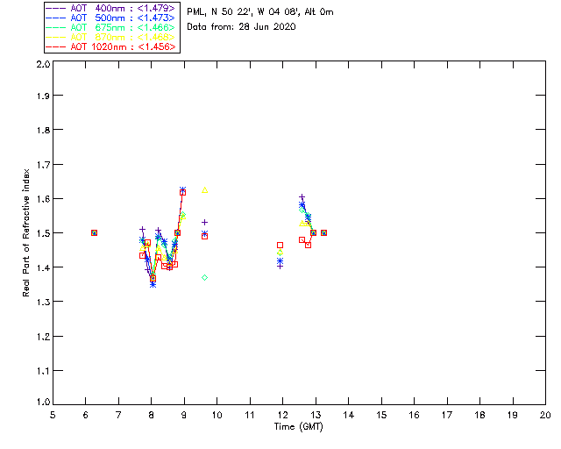Screen dimensions: 561x449
Task: Click the yellow AOT 870nm legend entry
Action: click(x=111, y=37)
